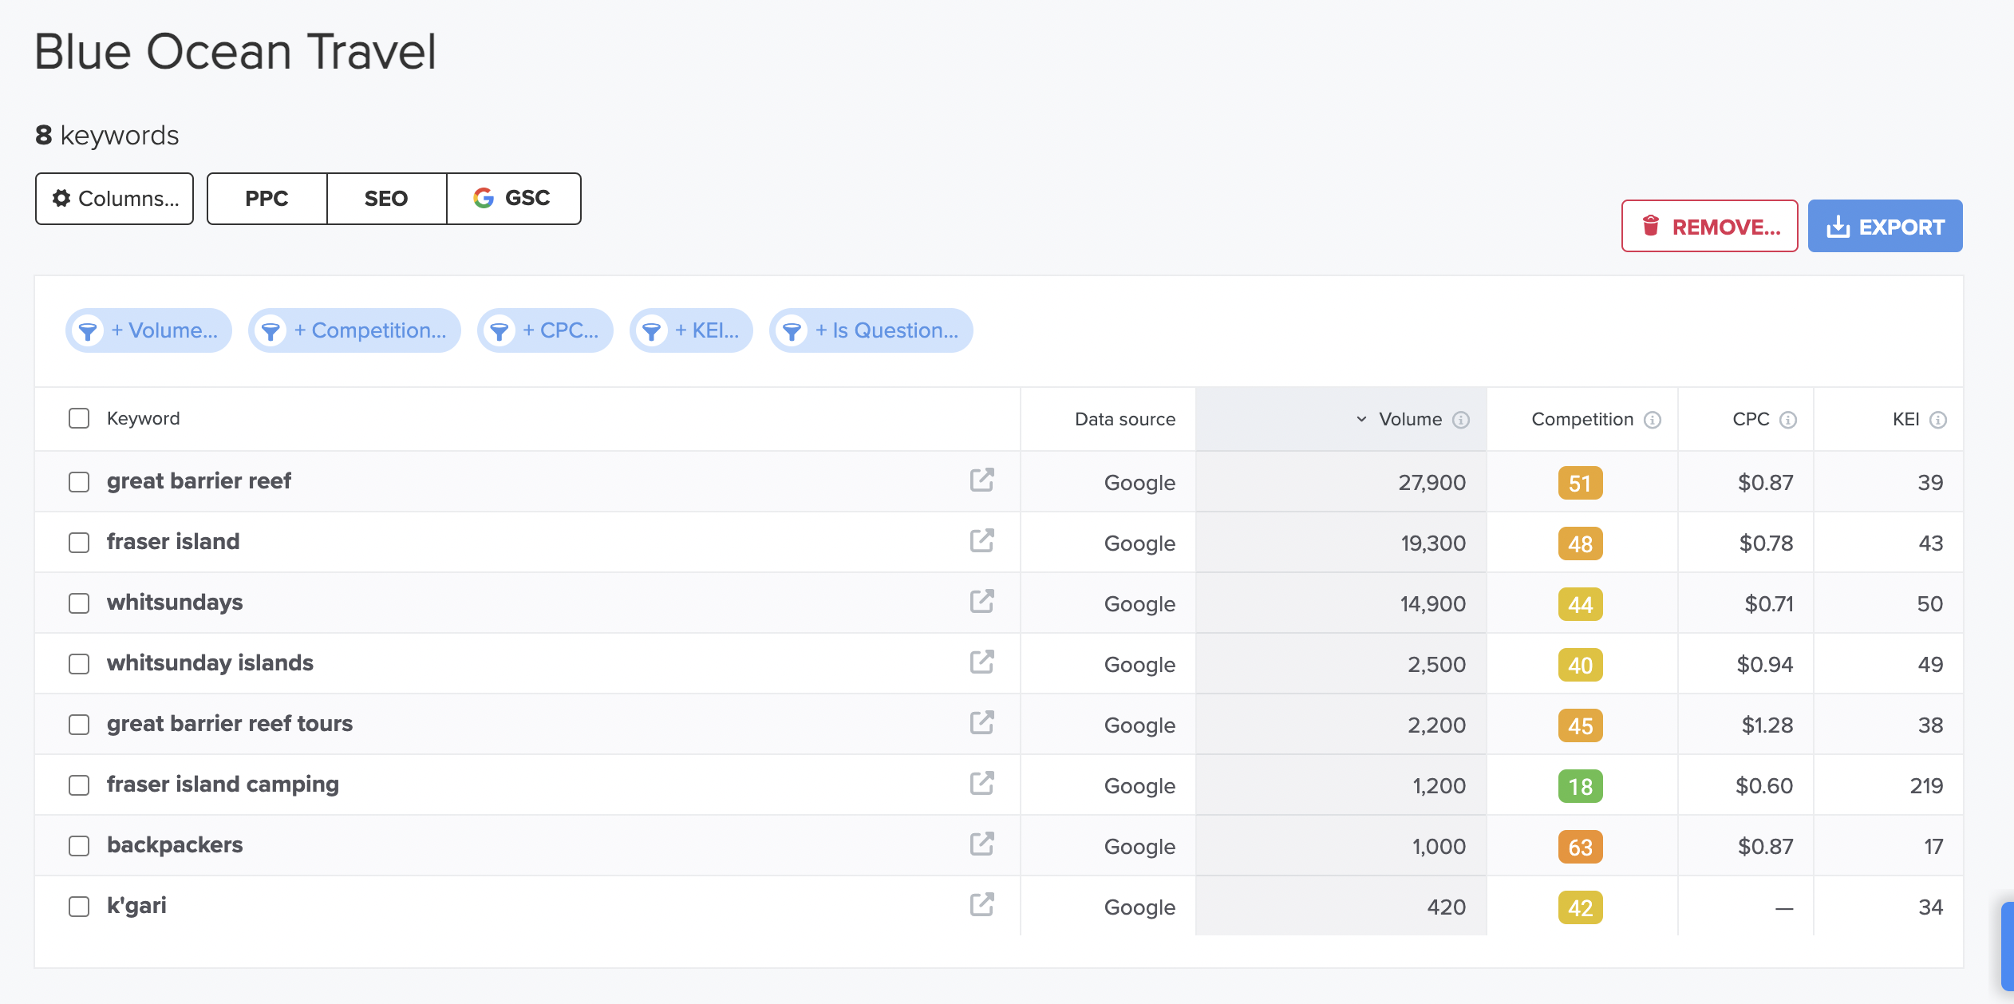Add a CPC filter
The image size is (2014, 1004).
click(x=545, y=330)
